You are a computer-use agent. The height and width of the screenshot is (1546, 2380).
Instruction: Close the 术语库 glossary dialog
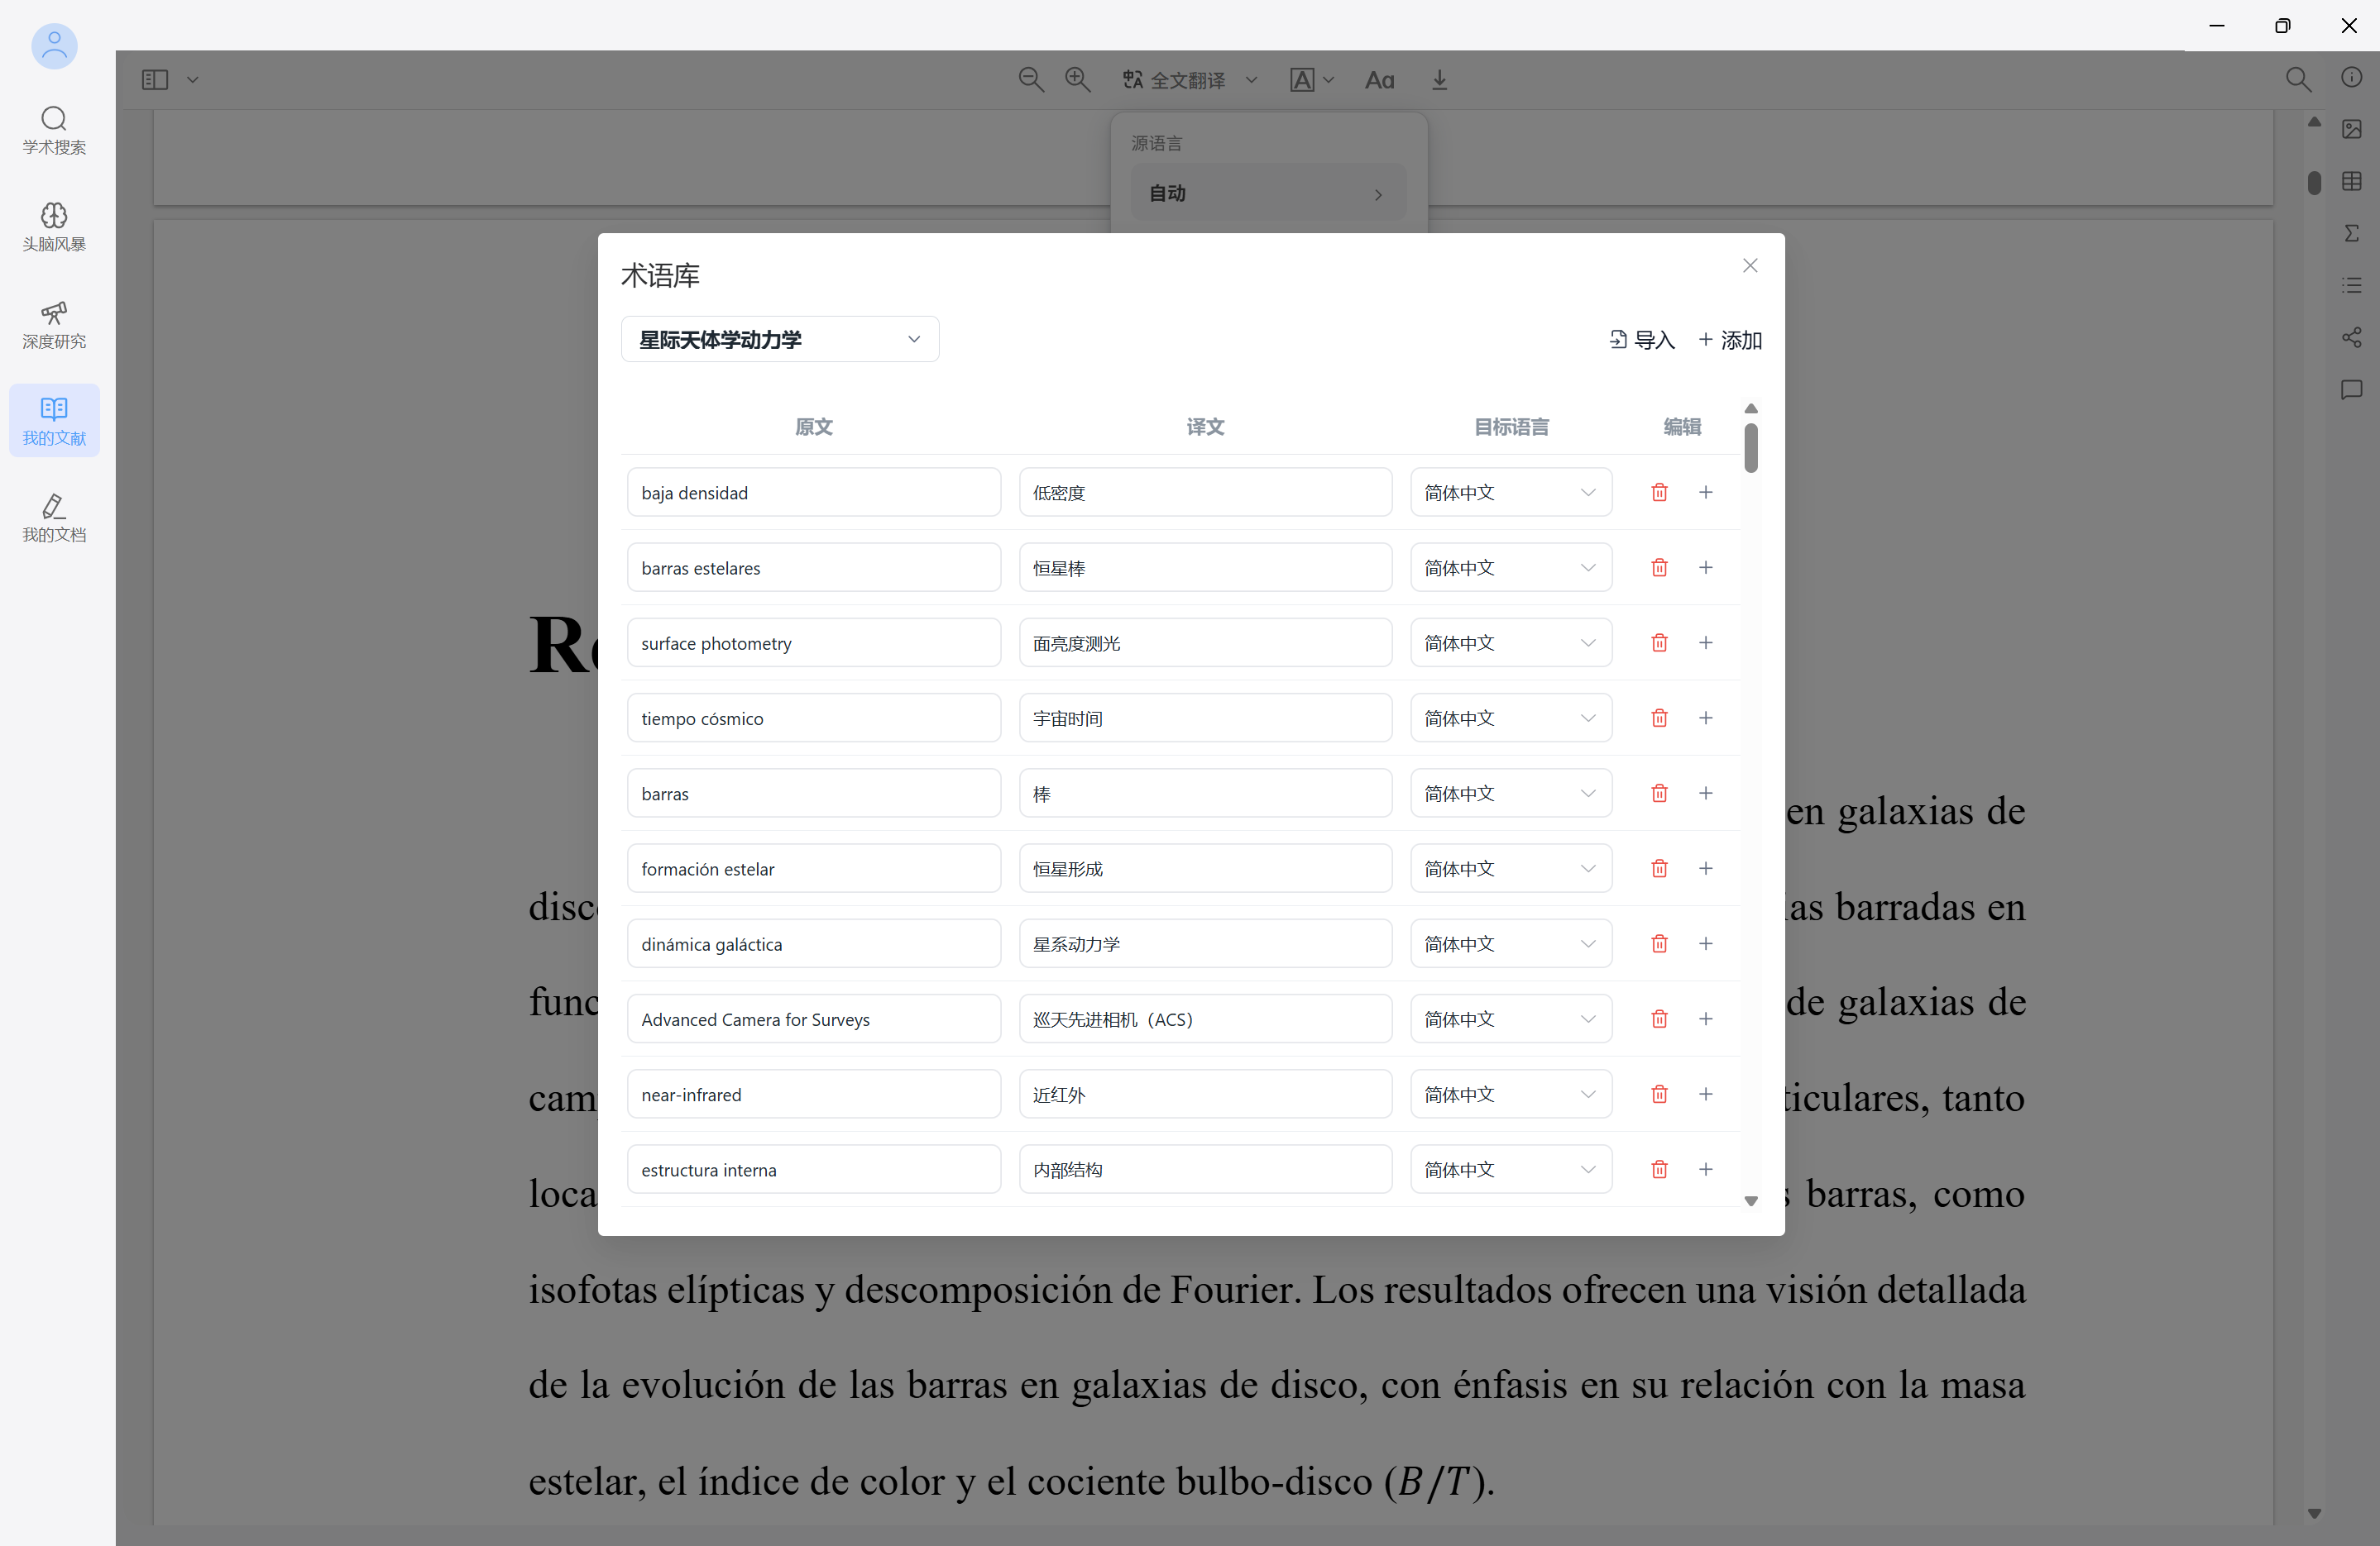(x=1750, y=265)
